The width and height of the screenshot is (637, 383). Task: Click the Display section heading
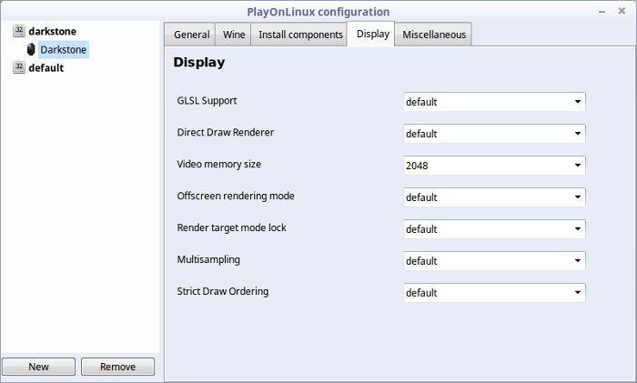tap(199, 62)
